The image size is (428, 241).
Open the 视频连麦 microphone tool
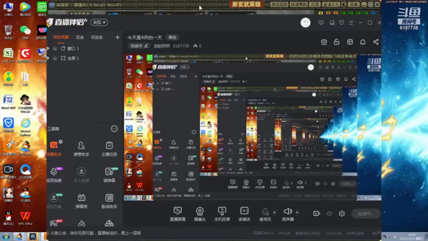55,175
